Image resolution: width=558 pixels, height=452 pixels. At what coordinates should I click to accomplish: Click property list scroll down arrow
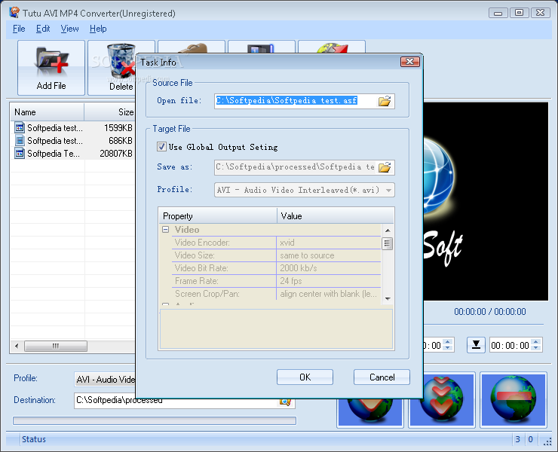(388, 299)
